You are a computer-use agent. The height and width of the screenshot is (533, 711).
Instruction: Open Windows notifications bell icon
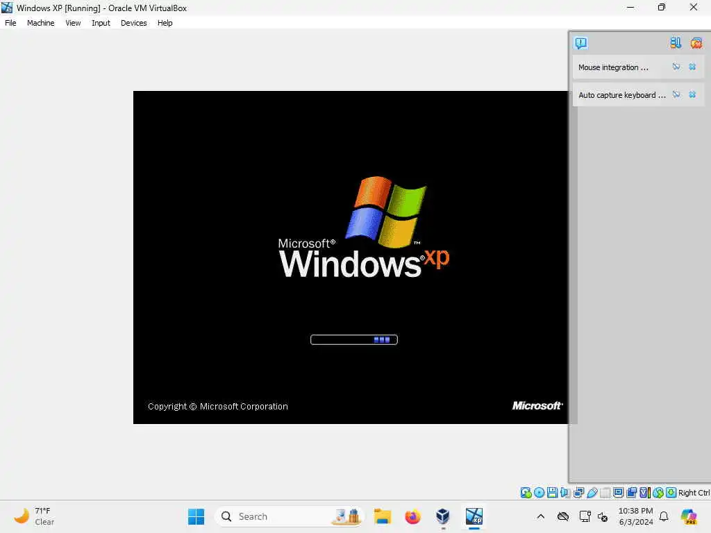click(x=664, y=516)
